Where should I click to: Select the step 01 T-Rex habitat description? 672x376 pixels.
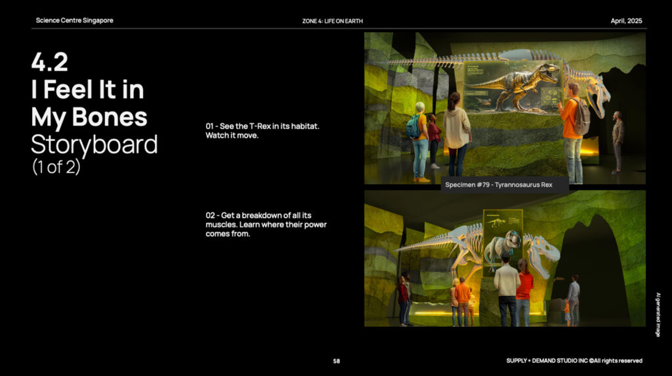click(x=262, y=130)
